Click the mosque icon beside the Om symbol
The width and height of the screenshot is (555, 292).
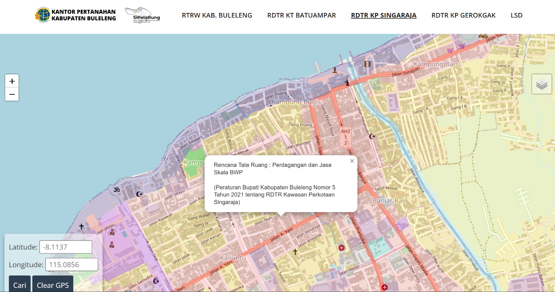[139, 194]
